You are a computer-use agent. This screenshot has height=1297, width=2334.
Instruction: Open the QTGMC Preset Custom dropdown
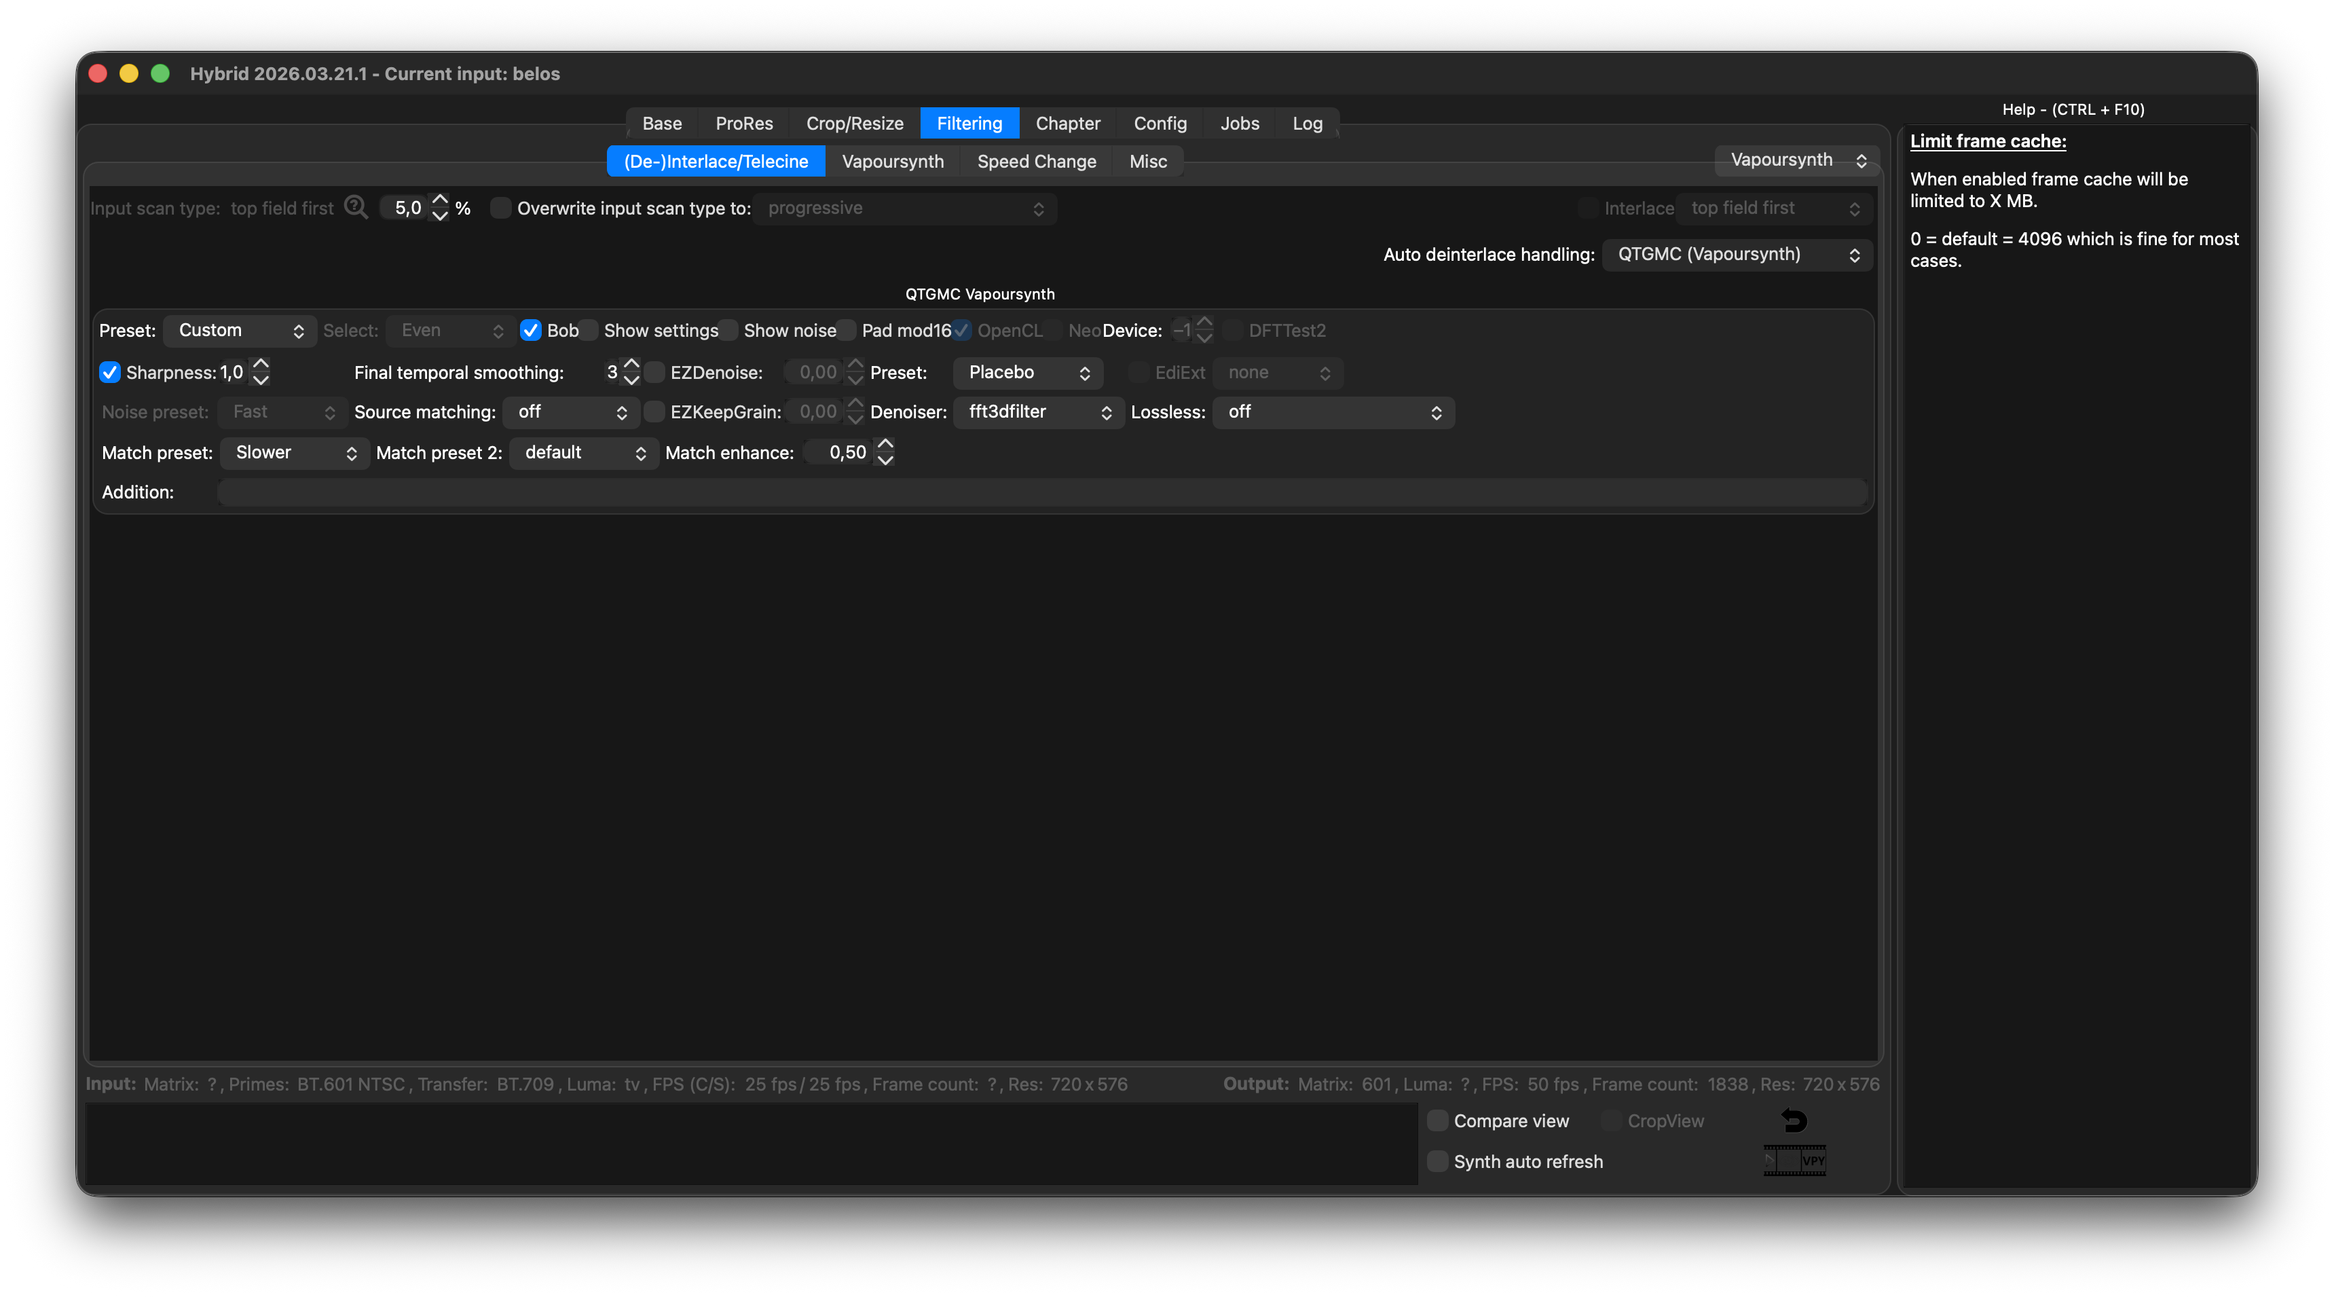click(240, 331)
